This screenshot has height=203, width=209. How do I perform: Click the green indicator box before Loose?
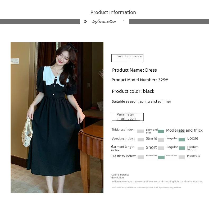tap(182, 140)
